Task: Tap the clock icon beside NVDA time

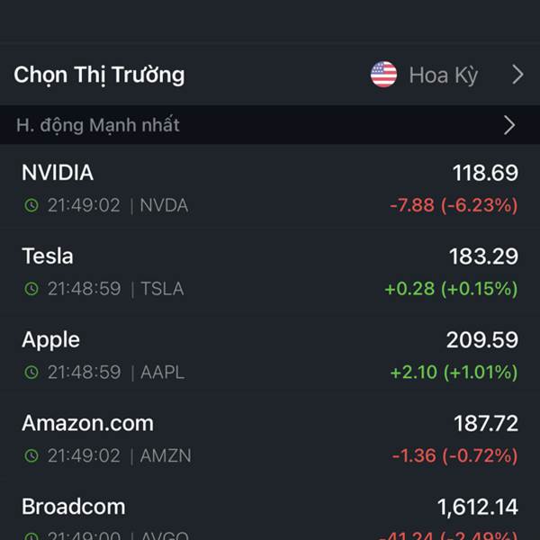Action: 31,205
